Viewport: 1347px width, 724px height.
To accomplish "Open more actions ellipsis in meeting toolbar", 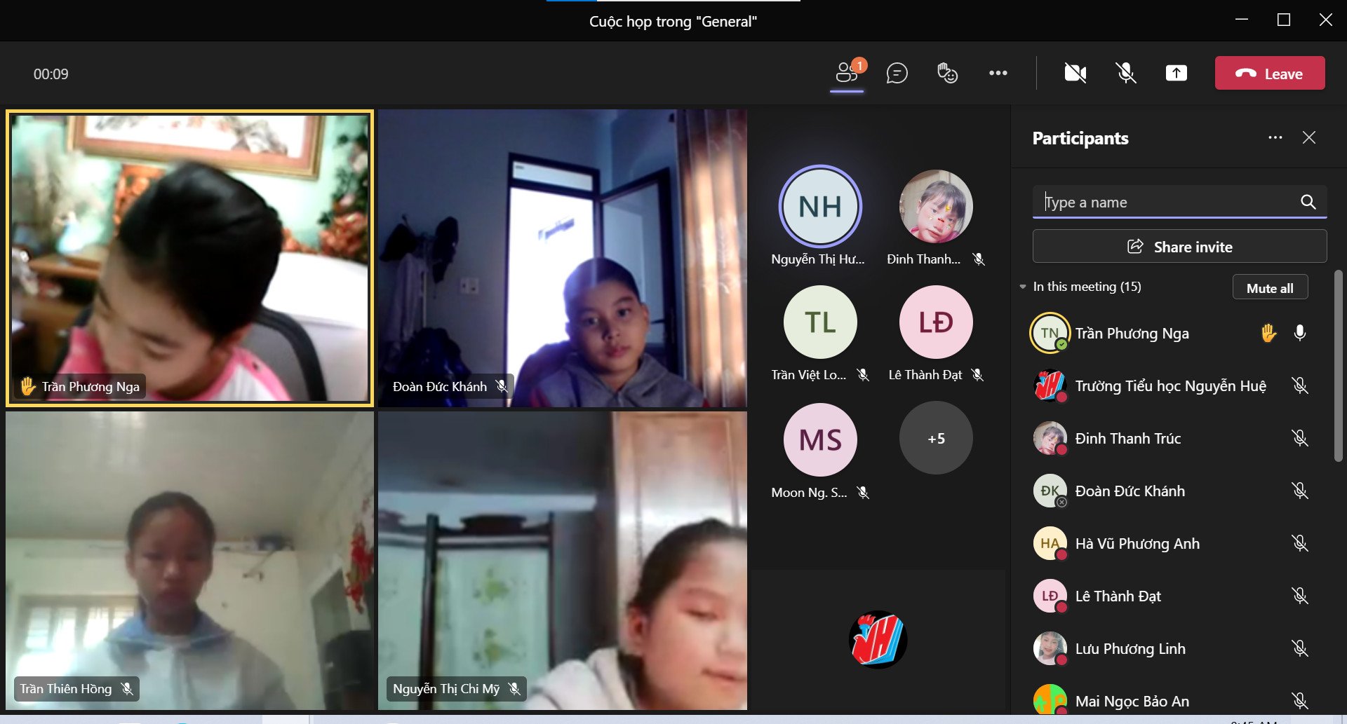I will [998, 73].
